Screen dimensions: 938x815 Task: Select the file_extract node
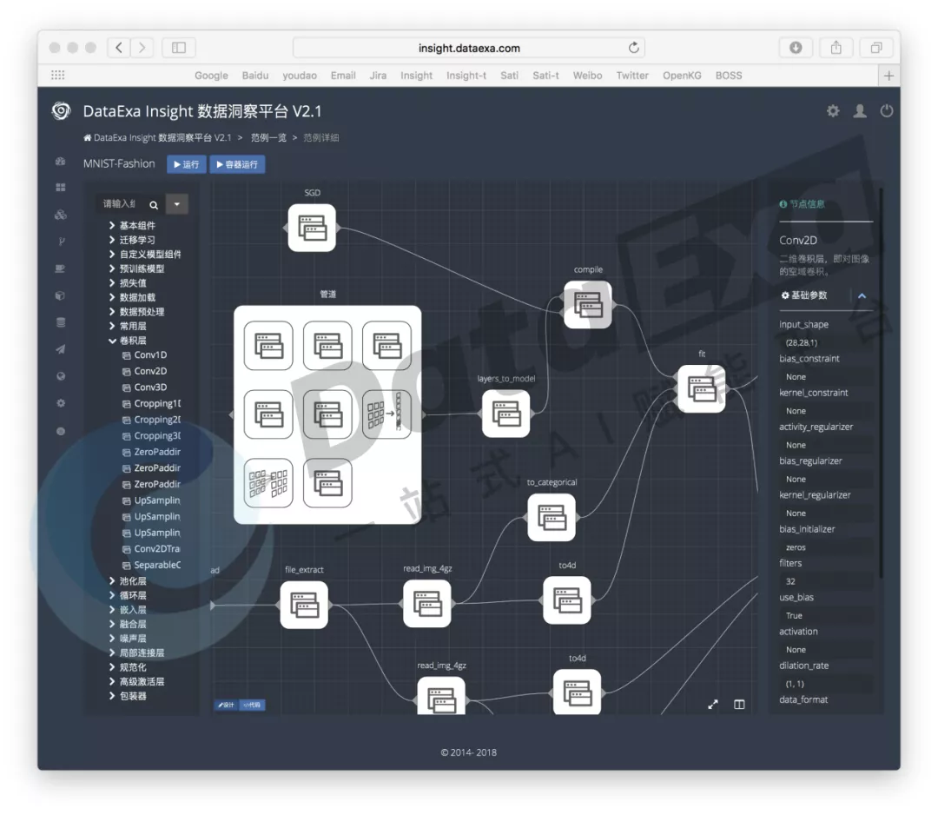point(304,605)
